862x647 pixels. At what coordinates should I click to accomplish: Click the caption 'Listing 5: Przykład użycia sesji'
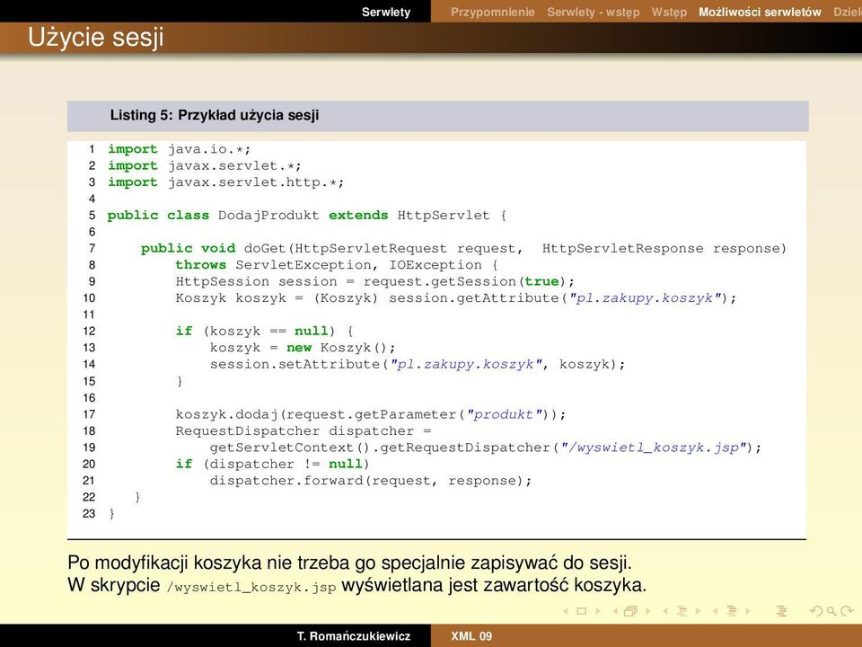pyautogui.click(x=215, y=115)
